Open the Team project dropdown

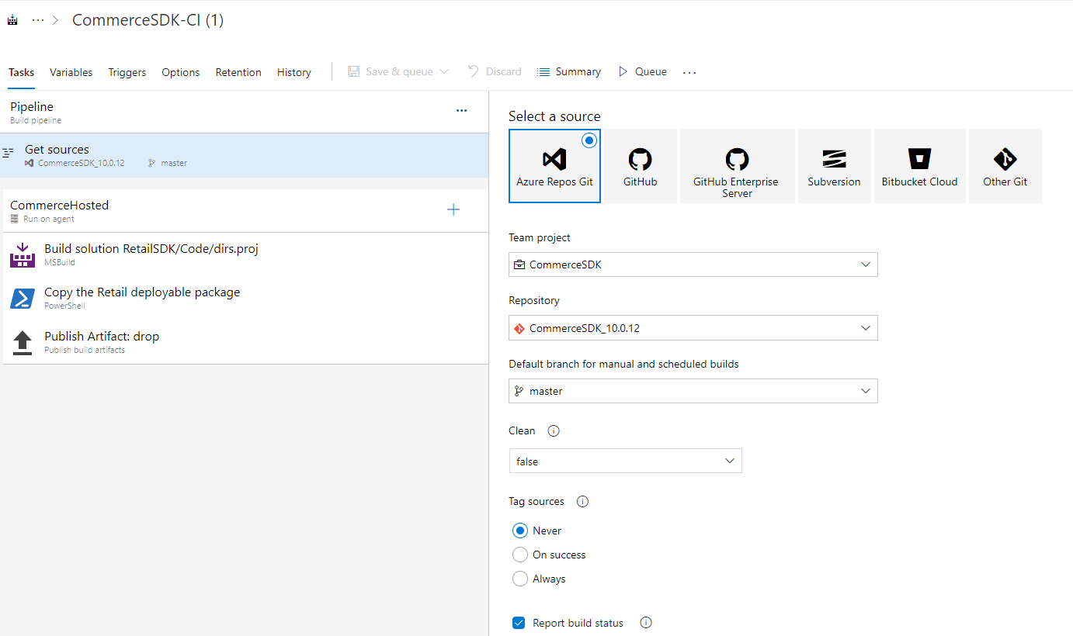(693, 264)
